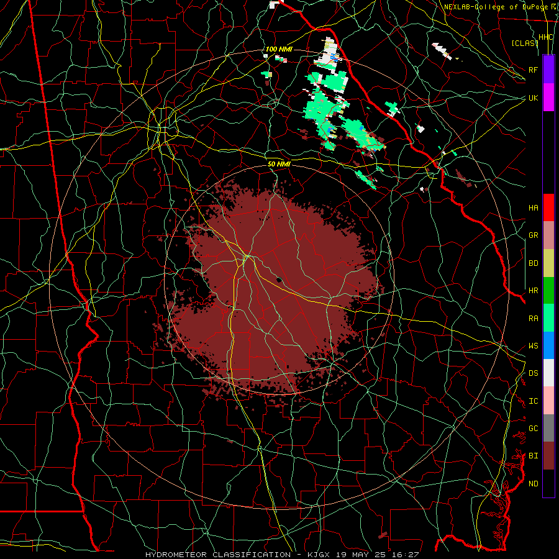Click the HR dark green legend swatch

click(548, 290)
